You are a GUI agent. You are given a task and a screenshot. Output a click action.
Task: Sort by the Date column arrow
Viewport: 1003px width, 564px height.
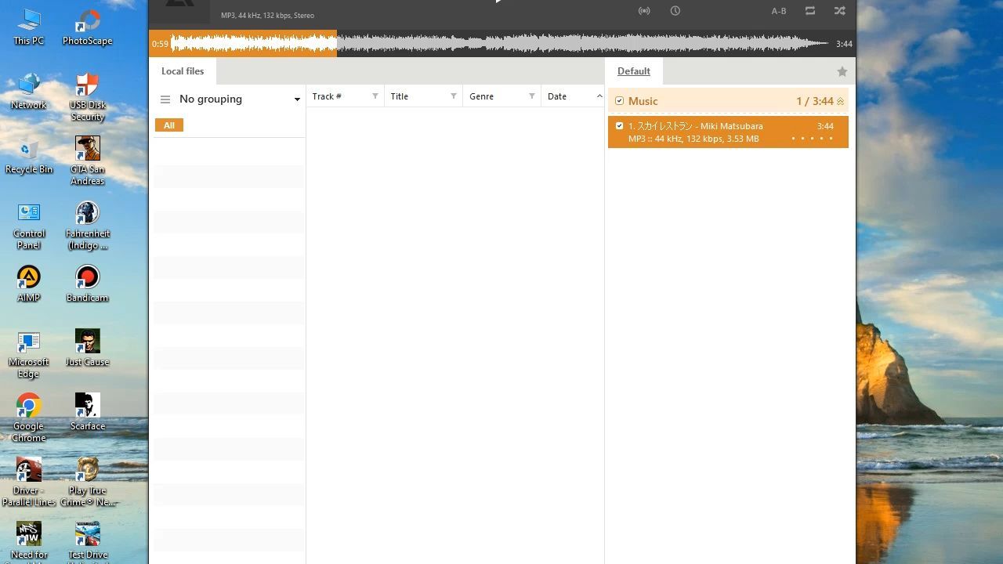[599, 96]
